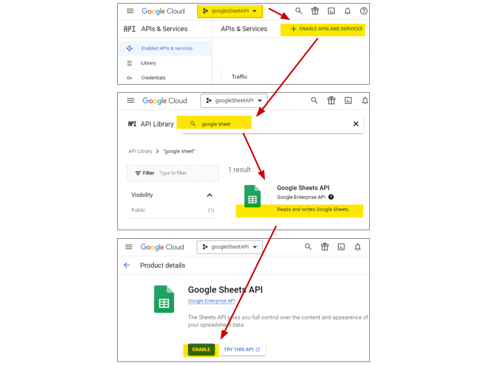Image resolution: width=487 pixels, height=365 pixels.
Task: Clear the API Library search with X
Action: 356,124
